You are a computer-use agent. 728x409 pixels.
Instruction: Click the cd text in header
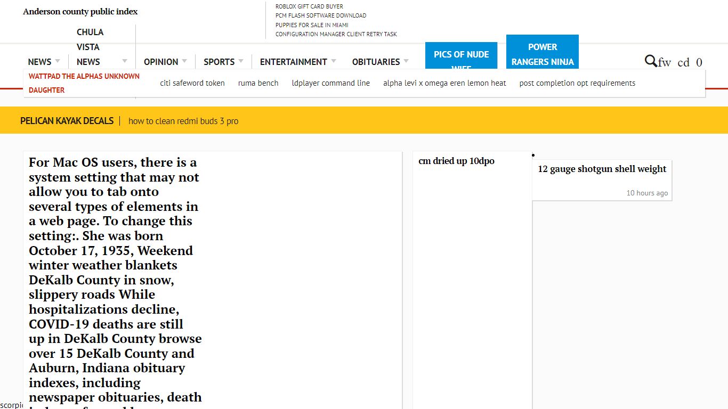pyautogui.click(x=683, y=62)
